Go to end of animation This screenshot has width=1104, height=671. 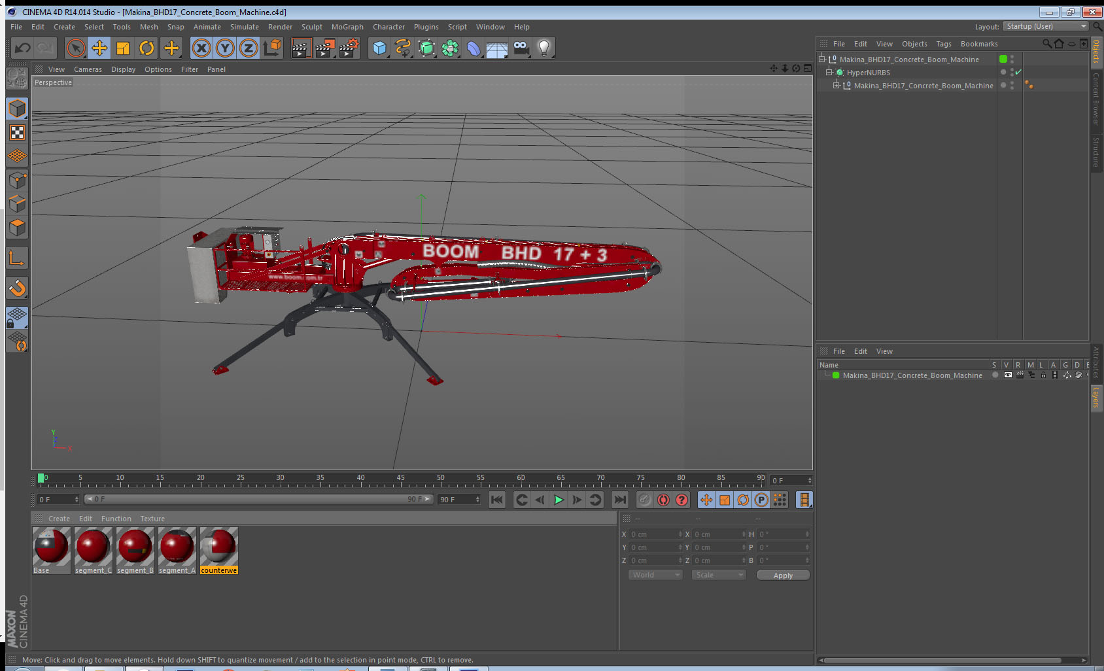(619, 500)
